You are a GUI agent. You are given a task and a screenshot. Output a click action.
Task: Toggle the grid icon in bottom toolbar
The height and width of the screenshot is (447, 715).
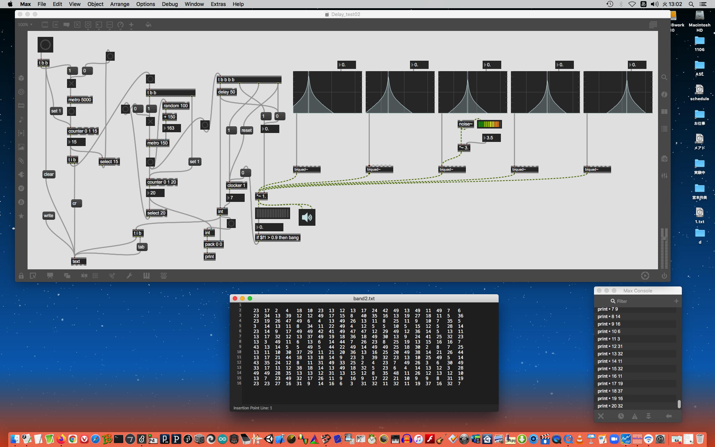click(95, 276)
